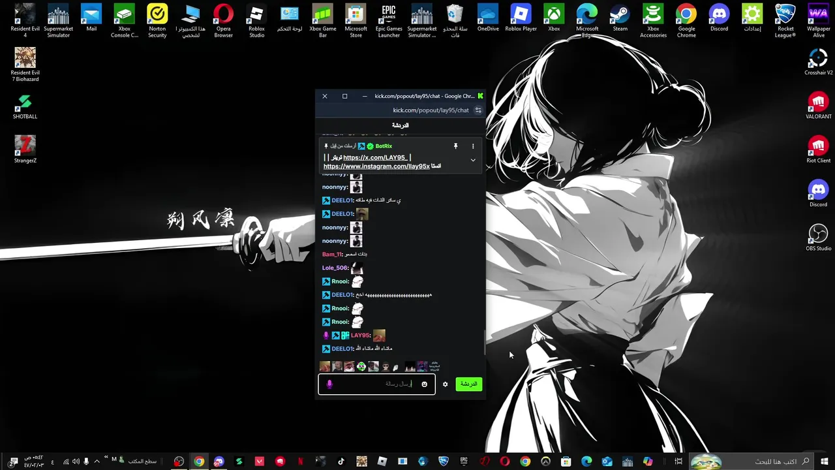Open Microsoft Edge taskbar icon
835x470 pixels.
point(586,462)
